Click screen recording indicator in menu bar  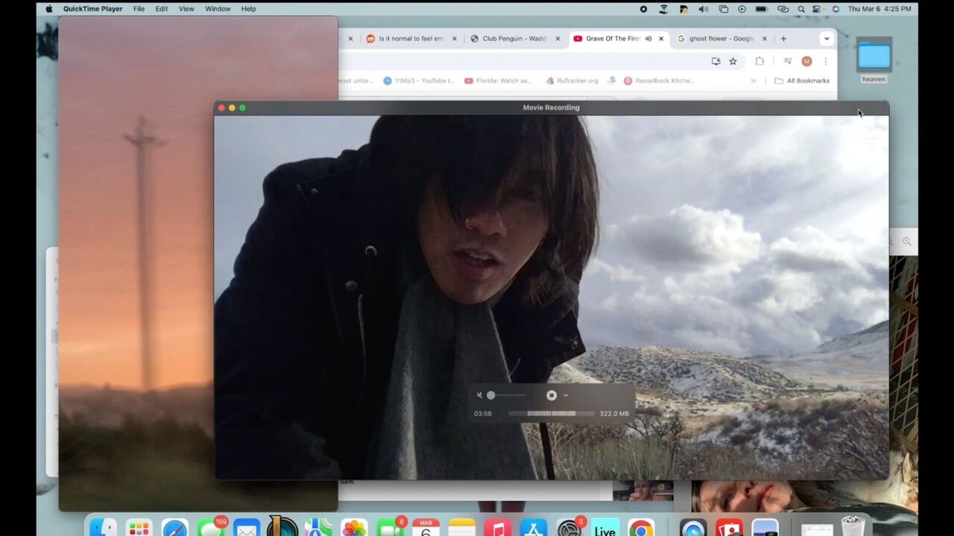pyautogui.click(x=644, y=9)
